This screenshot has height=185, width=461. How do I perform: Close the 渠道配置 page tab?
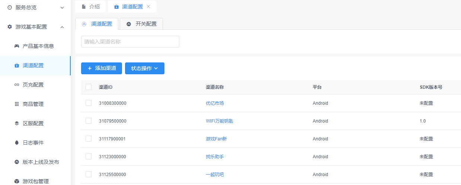pyautogui.click(x=148, y=7)
